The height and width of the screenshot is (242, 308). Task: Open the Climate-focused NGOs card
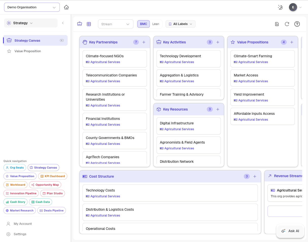(115, 59)
